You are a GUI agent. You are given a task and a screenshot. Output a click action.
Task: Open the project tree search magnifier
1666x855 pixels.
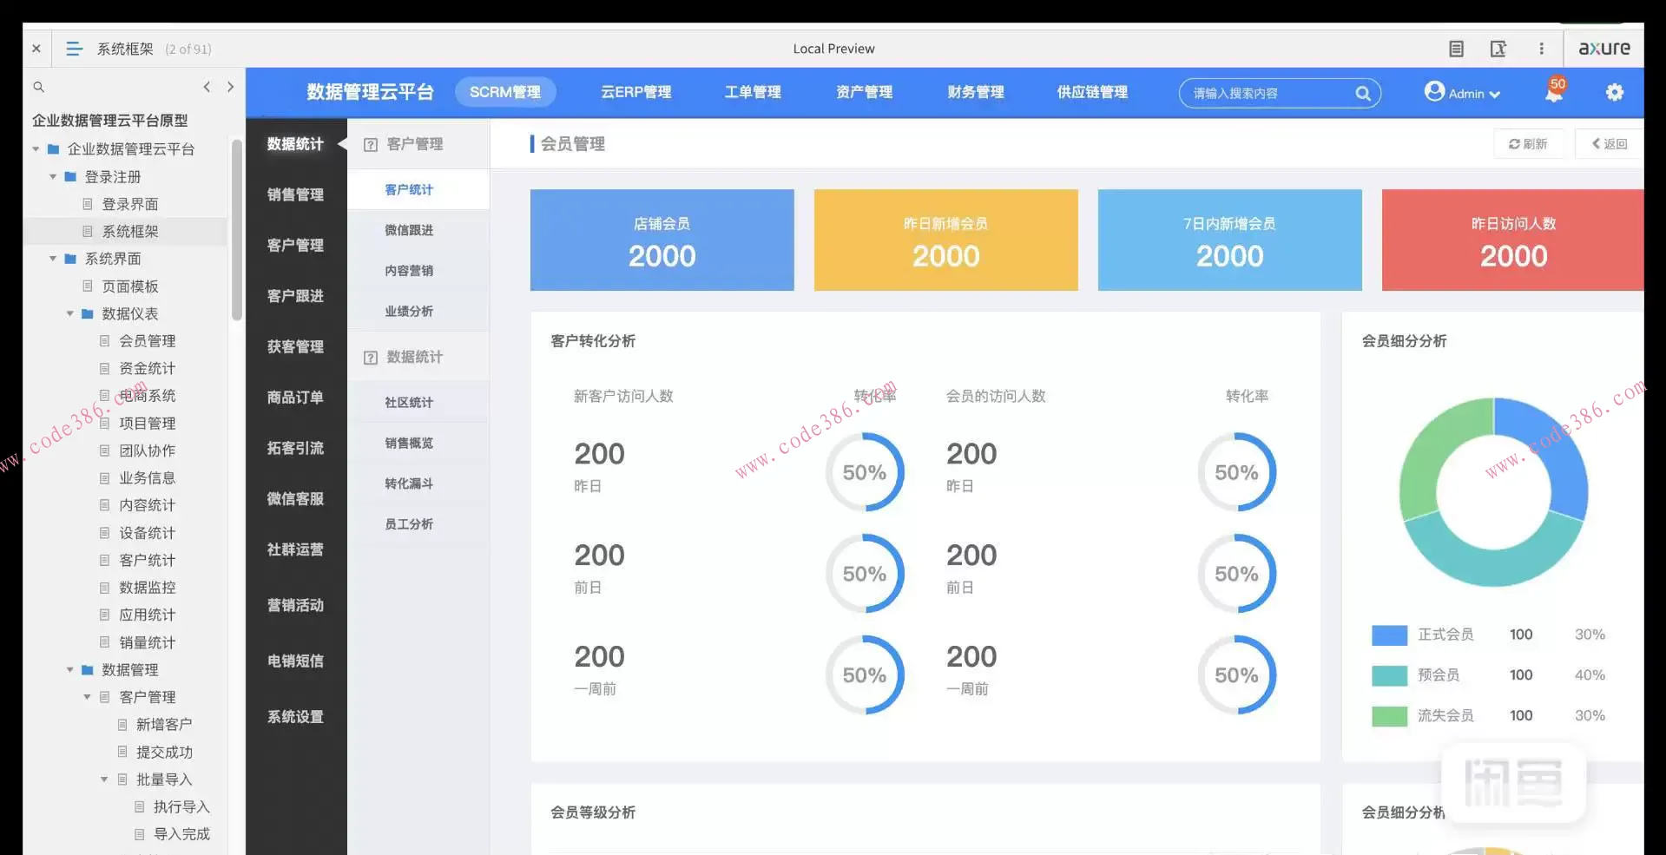[38, 87]
